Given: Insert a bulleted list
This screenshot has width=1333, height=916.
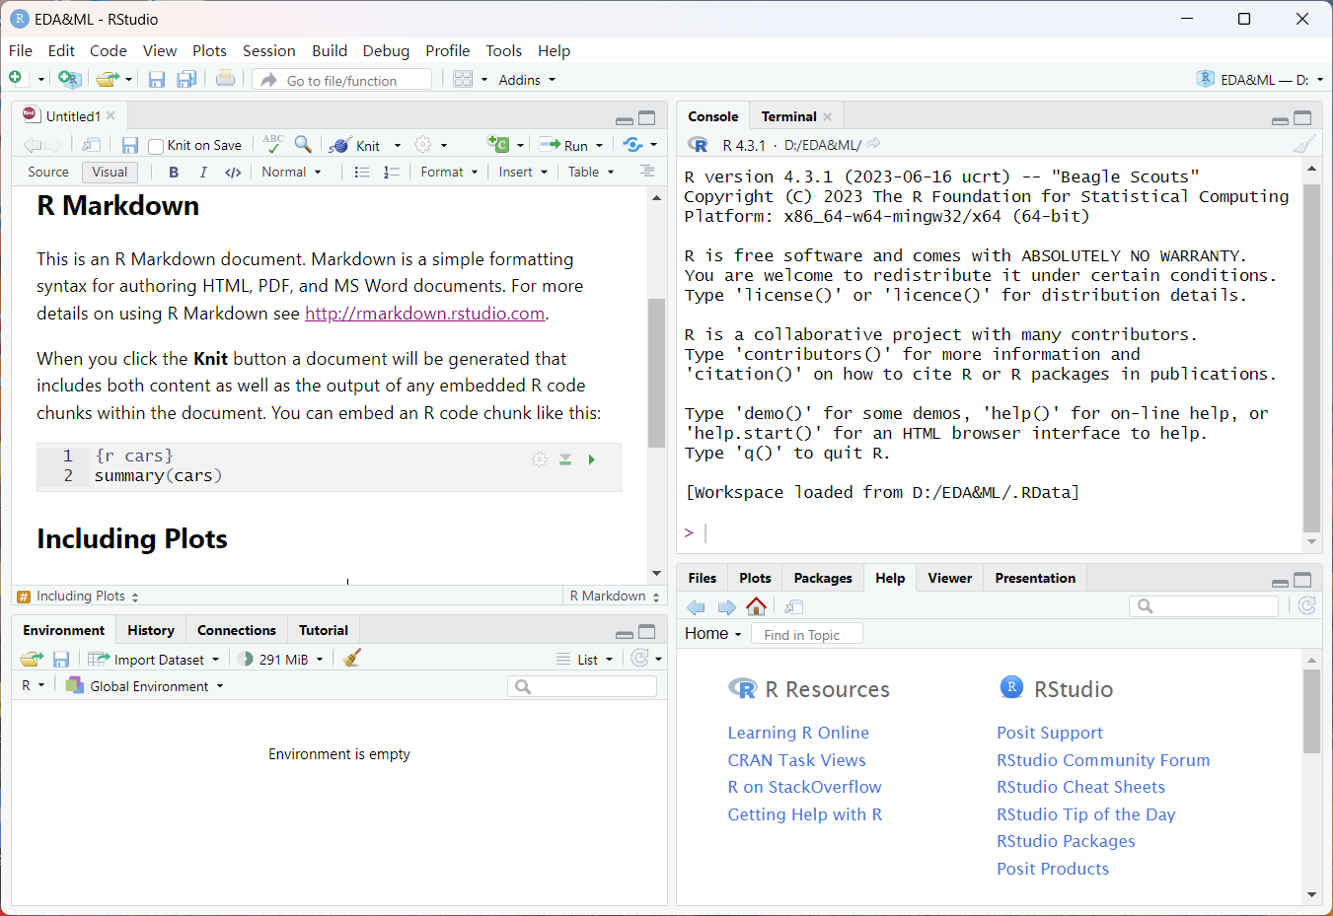Looking at the screenshot, I should [x=362, y=172].
